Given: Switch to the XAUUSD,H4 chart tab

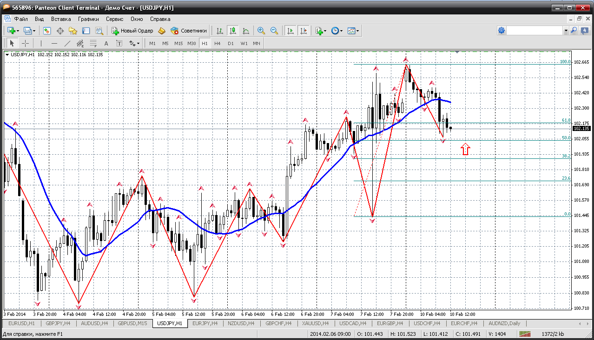Looking at the screenshot, I should pos(315,323).
